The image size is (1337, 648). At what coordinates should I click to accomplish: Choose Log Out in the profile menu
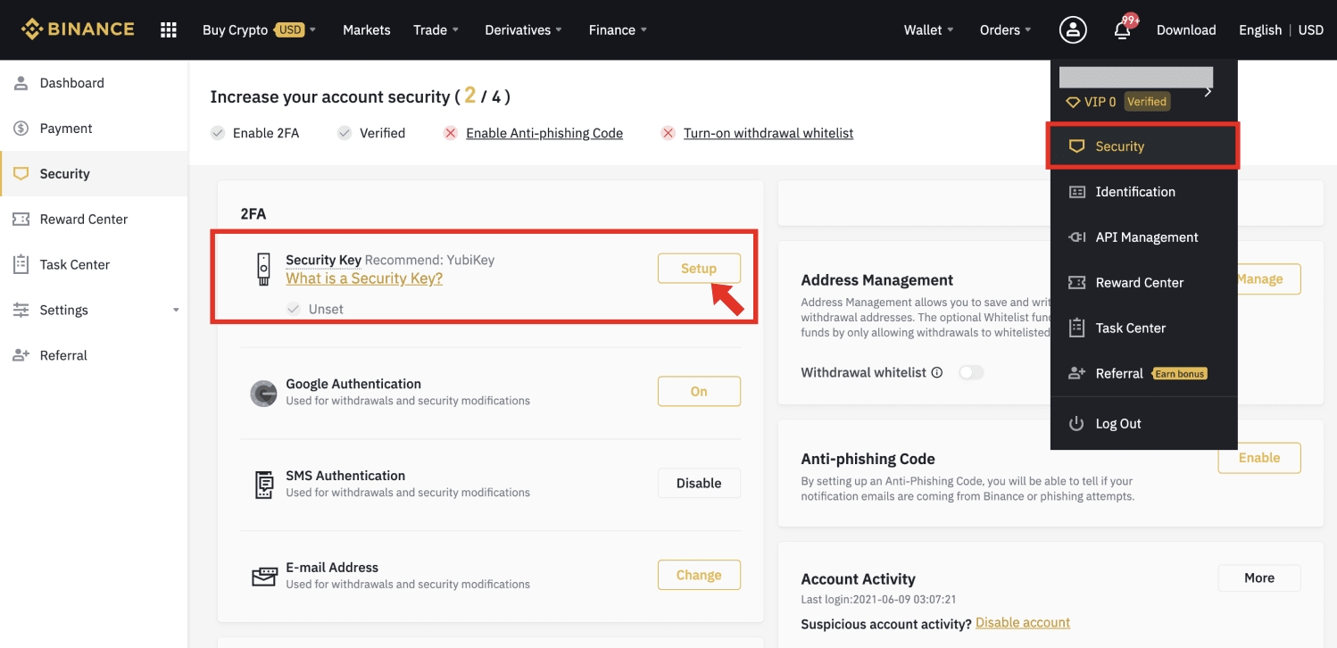pos(1117,424)
